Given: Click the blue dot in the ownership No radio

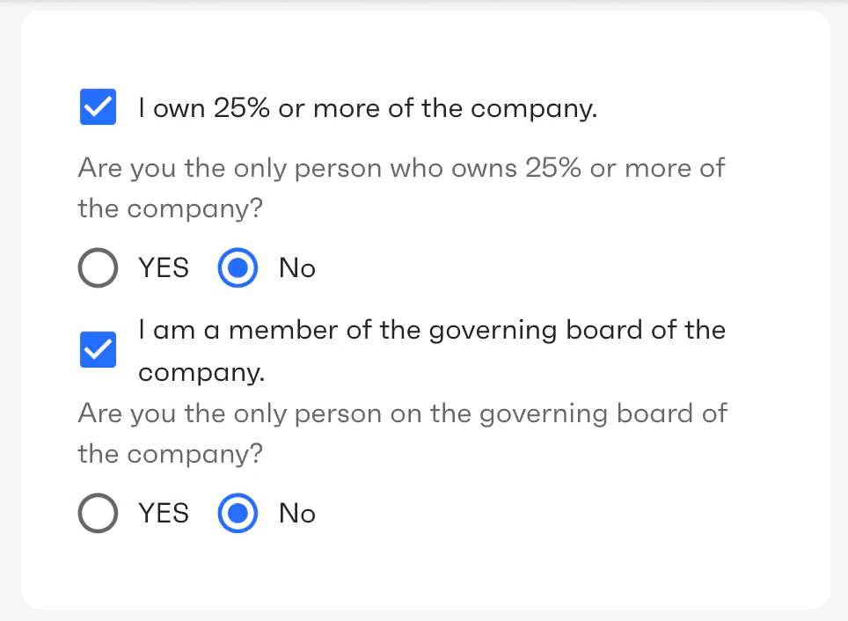Looking at the screenshot, I should click(238, 268).
